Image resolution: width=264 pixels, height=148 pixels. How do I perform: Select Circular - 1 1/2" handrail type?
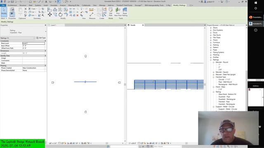(x=224, y=79)
